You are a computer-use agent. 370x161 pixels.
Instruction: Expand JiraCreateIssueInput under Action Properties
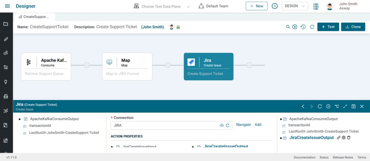(112, 147)
